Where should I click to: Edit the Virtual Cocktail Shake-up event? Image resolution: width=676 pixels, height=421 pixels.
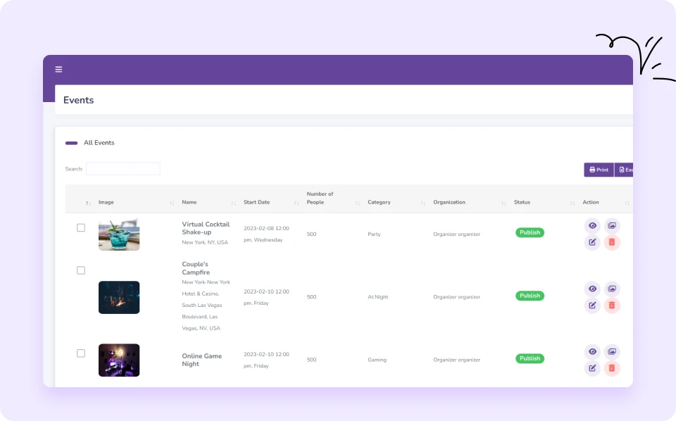pyautogui.click(x=592, y=242)
